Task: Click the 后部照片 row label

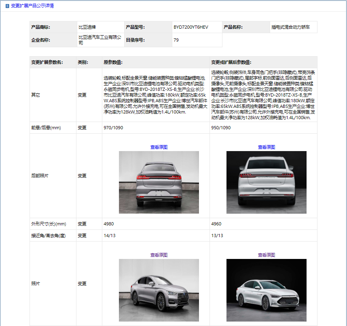Action: pos(40,176)
